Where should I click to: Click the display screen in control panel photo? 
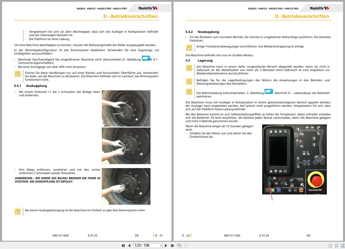tap(278, 152)
